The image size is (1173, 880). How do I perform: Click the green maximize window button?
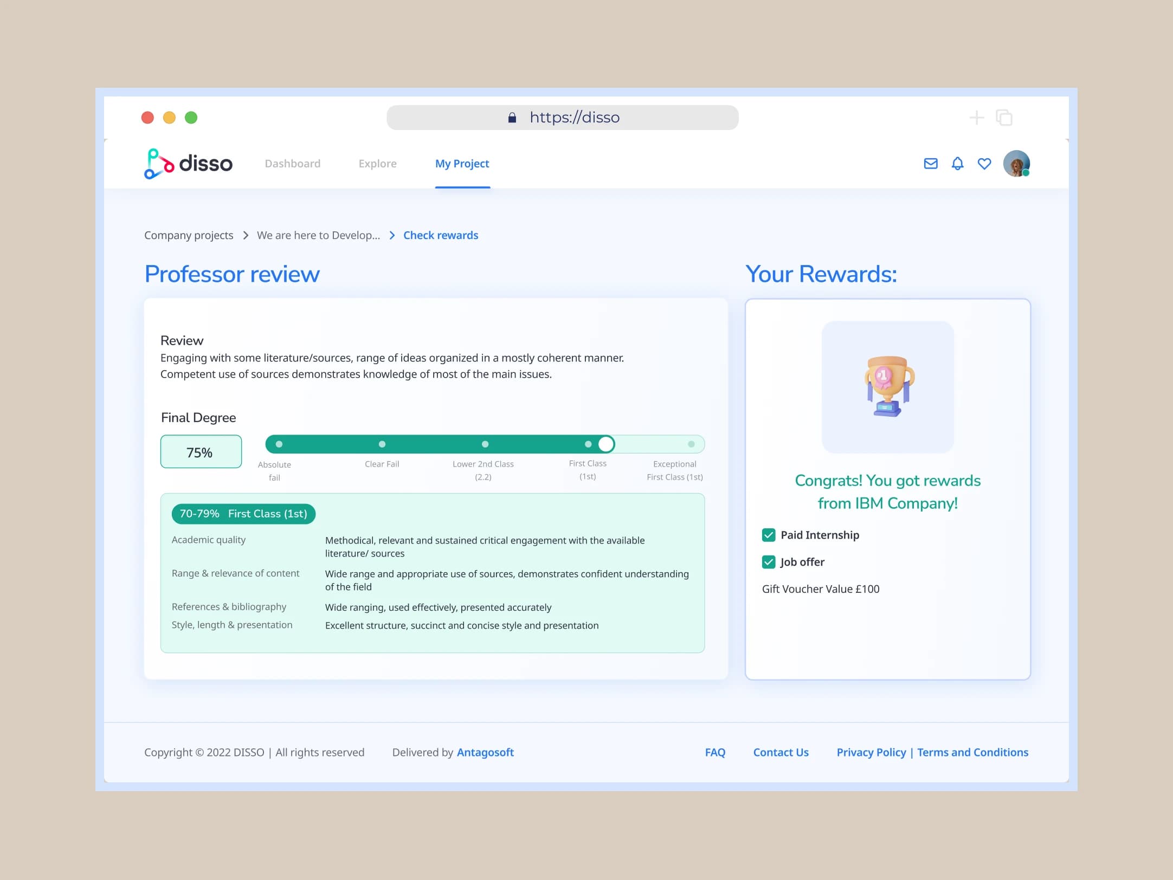coord(191,118)
